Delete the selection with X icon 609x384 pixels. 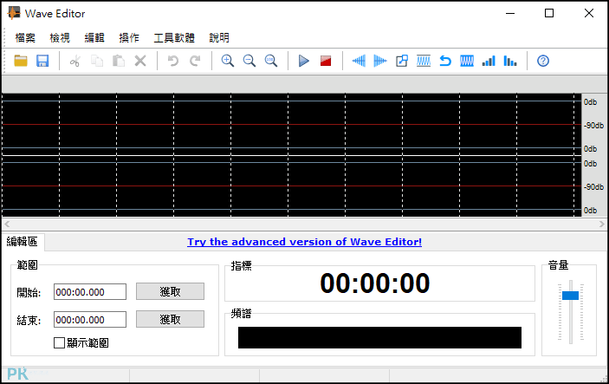click(140, 61)
